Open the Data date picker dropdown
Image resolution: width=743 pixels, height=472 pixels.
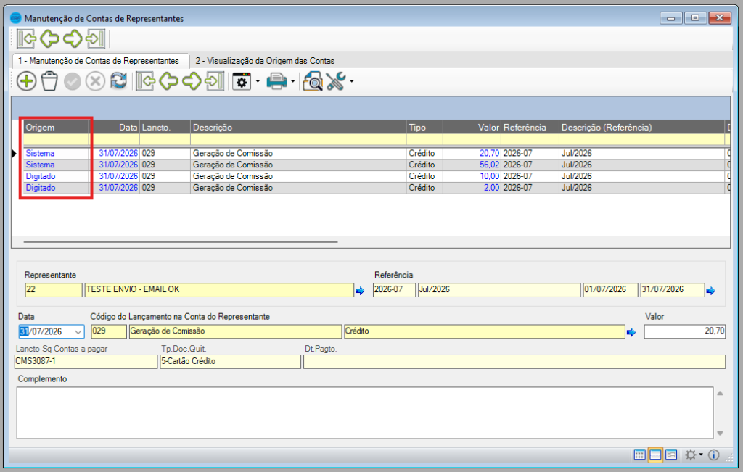click(x=78, y=332)
